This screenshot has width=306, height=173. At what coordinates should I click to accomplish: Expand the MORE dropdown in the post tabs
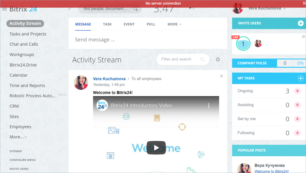pyautogui.click(x=175, y=24)
